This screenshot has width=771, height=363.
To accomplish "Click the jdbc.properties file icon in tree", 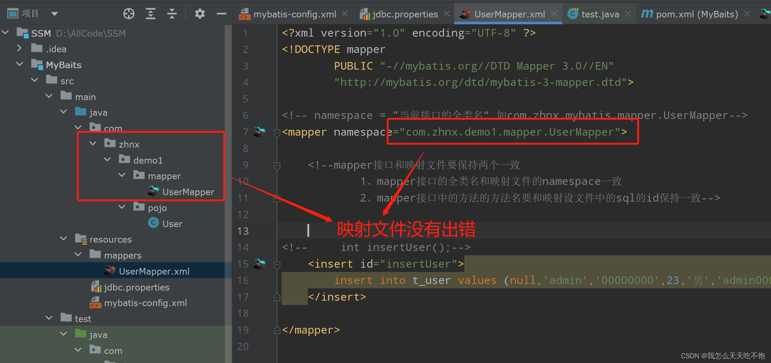I will click(x=96, y=286).
